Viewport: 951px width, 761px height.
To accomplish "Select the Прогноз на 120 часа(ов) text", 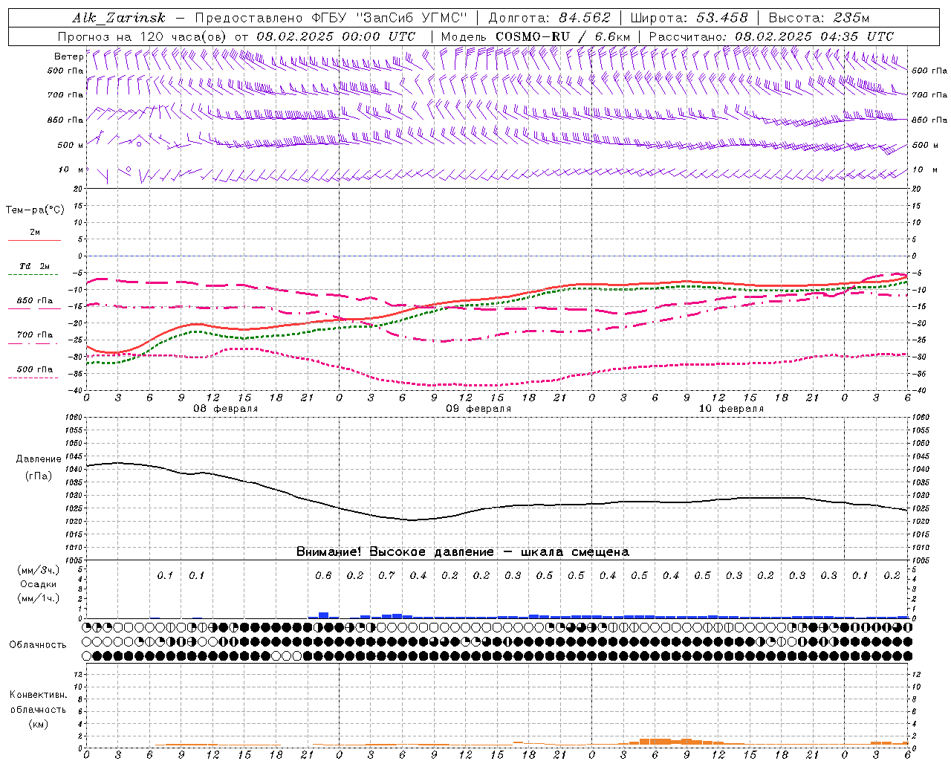I will coord(143,36).
